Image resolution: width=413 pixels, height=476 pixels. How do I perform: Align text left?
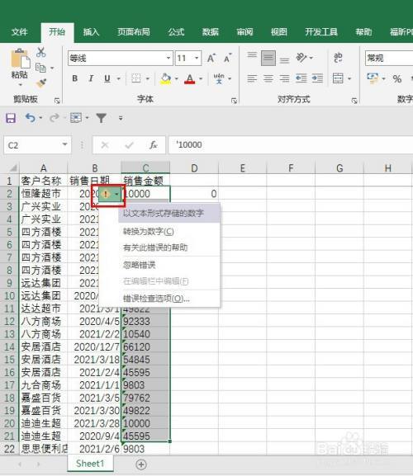pos(252,78)
